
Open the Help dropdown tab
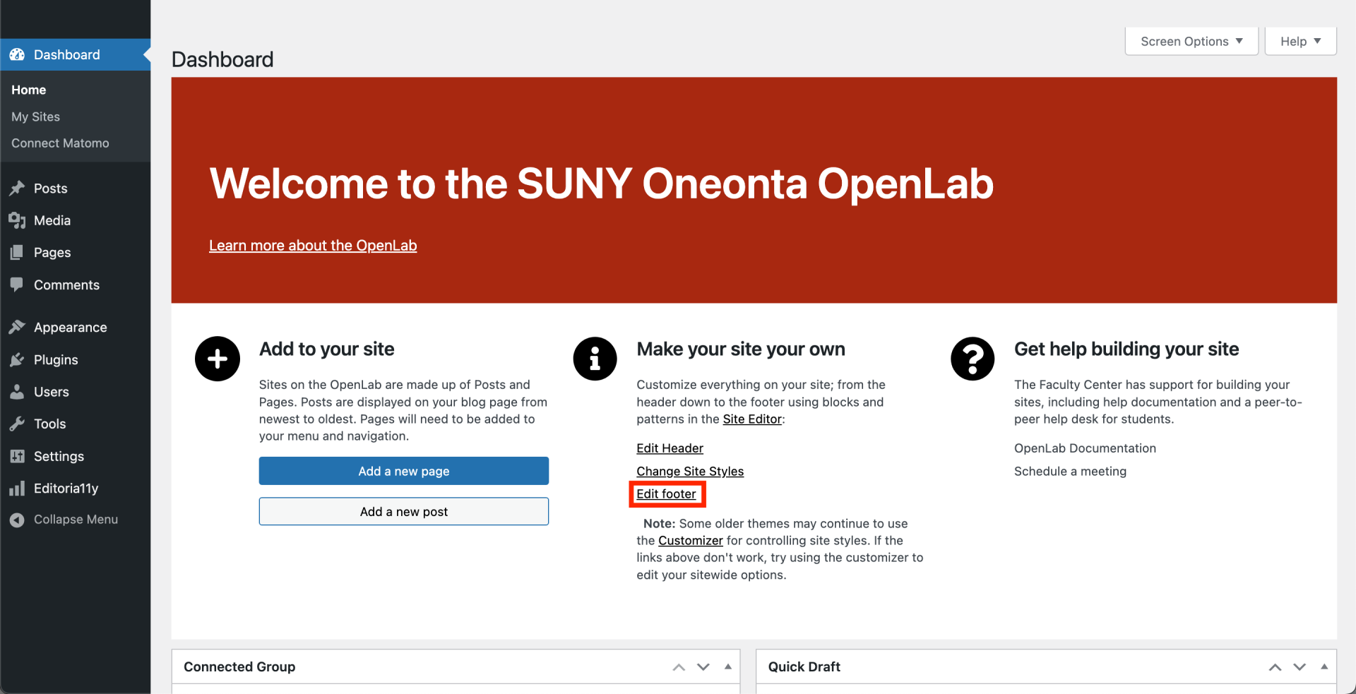click(x=1300, y=41)
